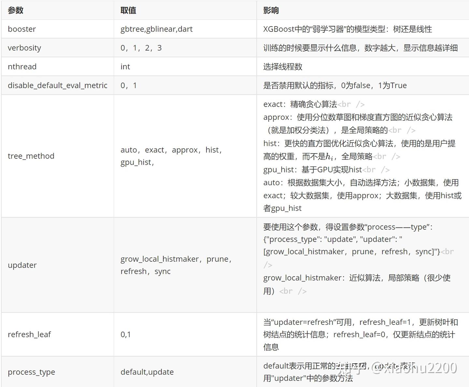Click the disable_default_eval_metric row label
Screen dimensions: 469x387
point(57,85)
